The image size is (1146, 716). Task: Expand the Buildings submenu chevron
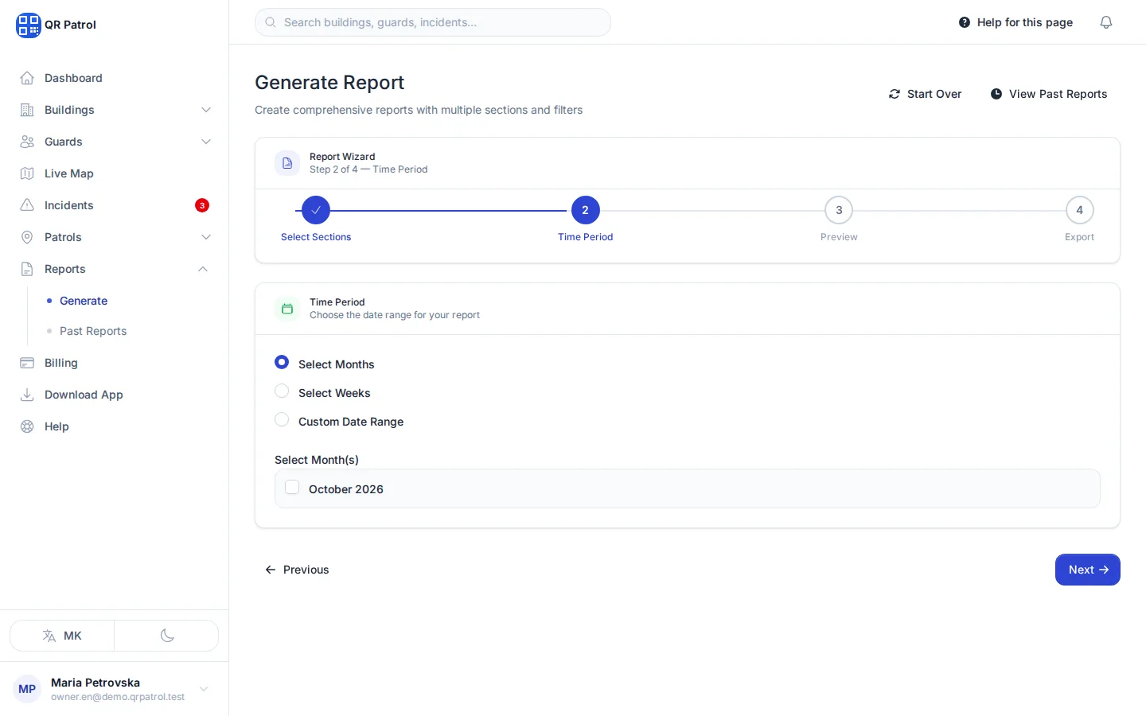(x=206, y=110)
